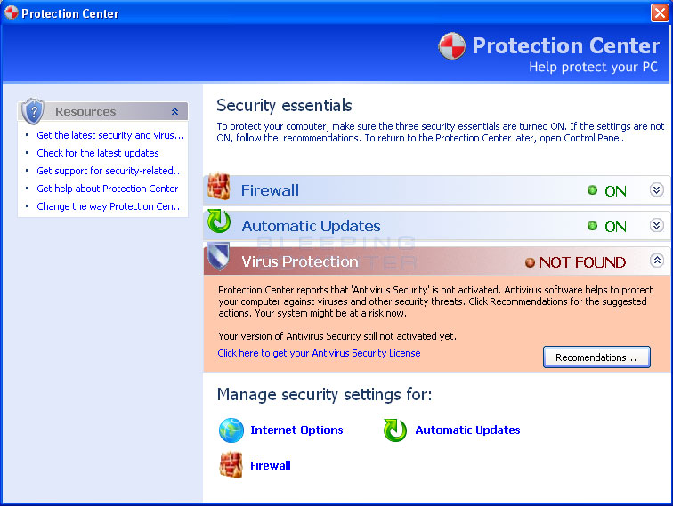The height and width of the screenshot is (506, 673).
Task: Open Check for the latest updates link
Action: [98, 153]
